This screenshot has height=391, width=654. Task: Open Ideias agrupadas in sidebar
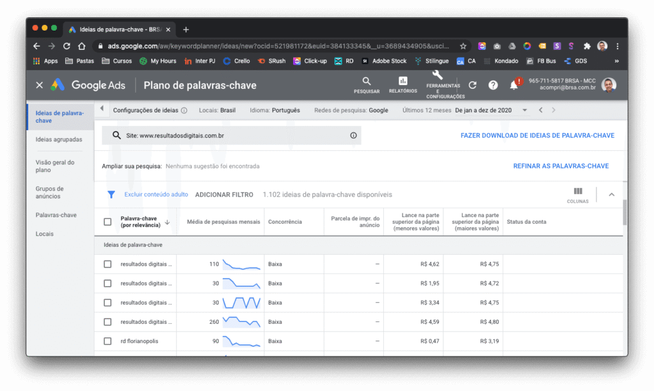59,139
